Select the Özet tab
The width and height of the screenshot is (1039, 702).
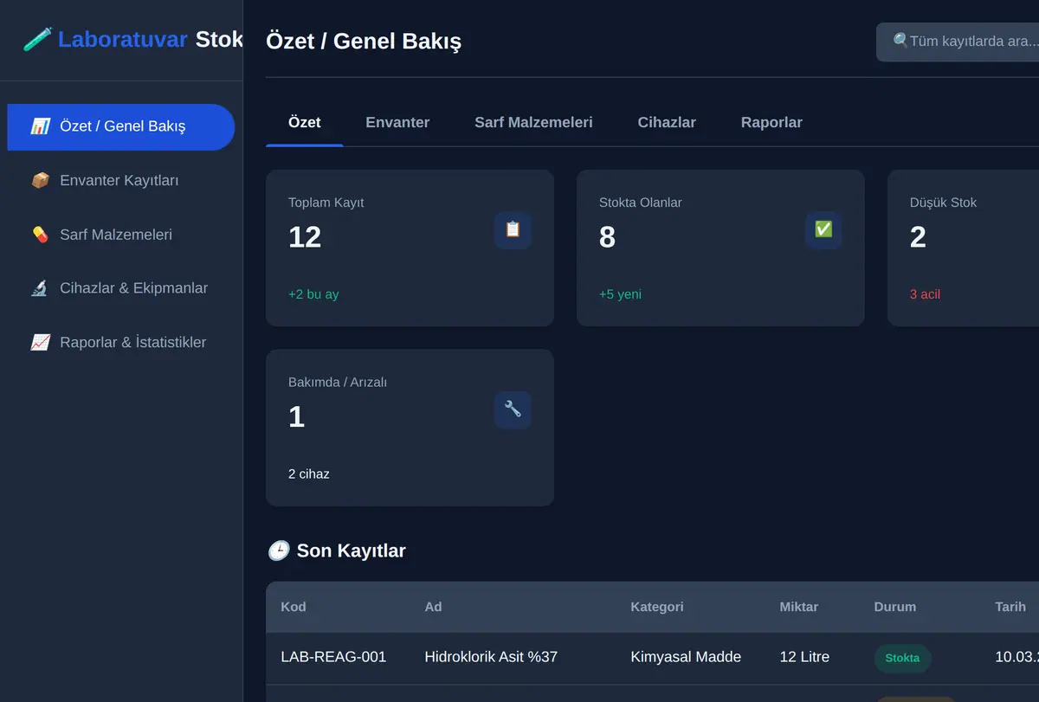pyautogui.click(x=305, y=122)
